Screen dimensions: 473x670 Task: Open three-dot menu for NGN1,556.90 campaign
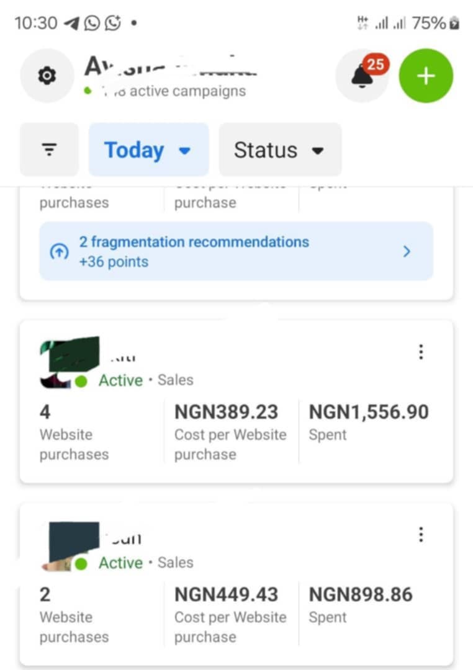pyautogui.click(x=421, y=352)
